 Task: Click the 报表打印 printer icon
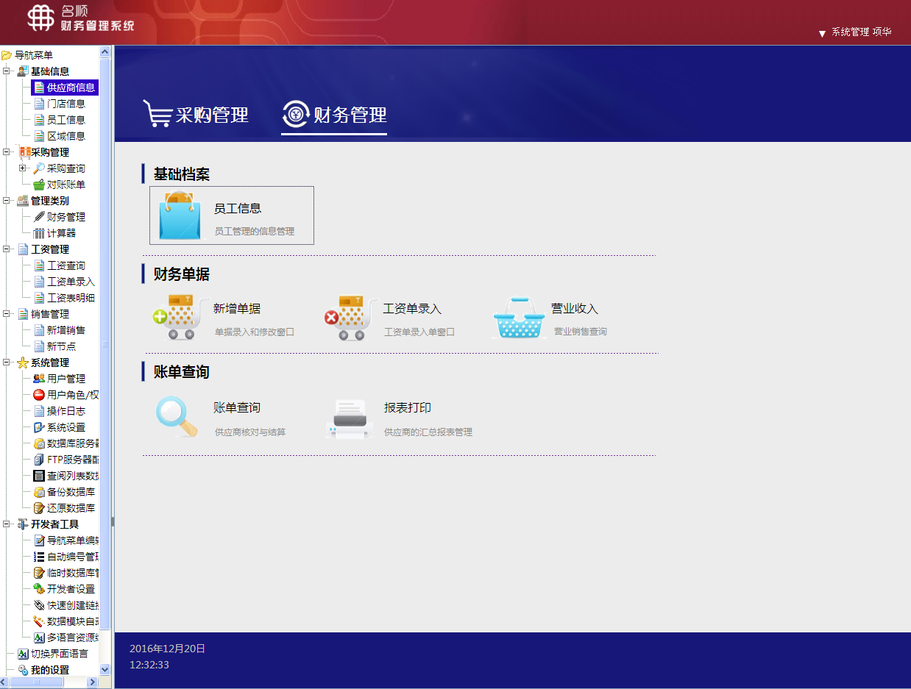[x=350, y=419]
